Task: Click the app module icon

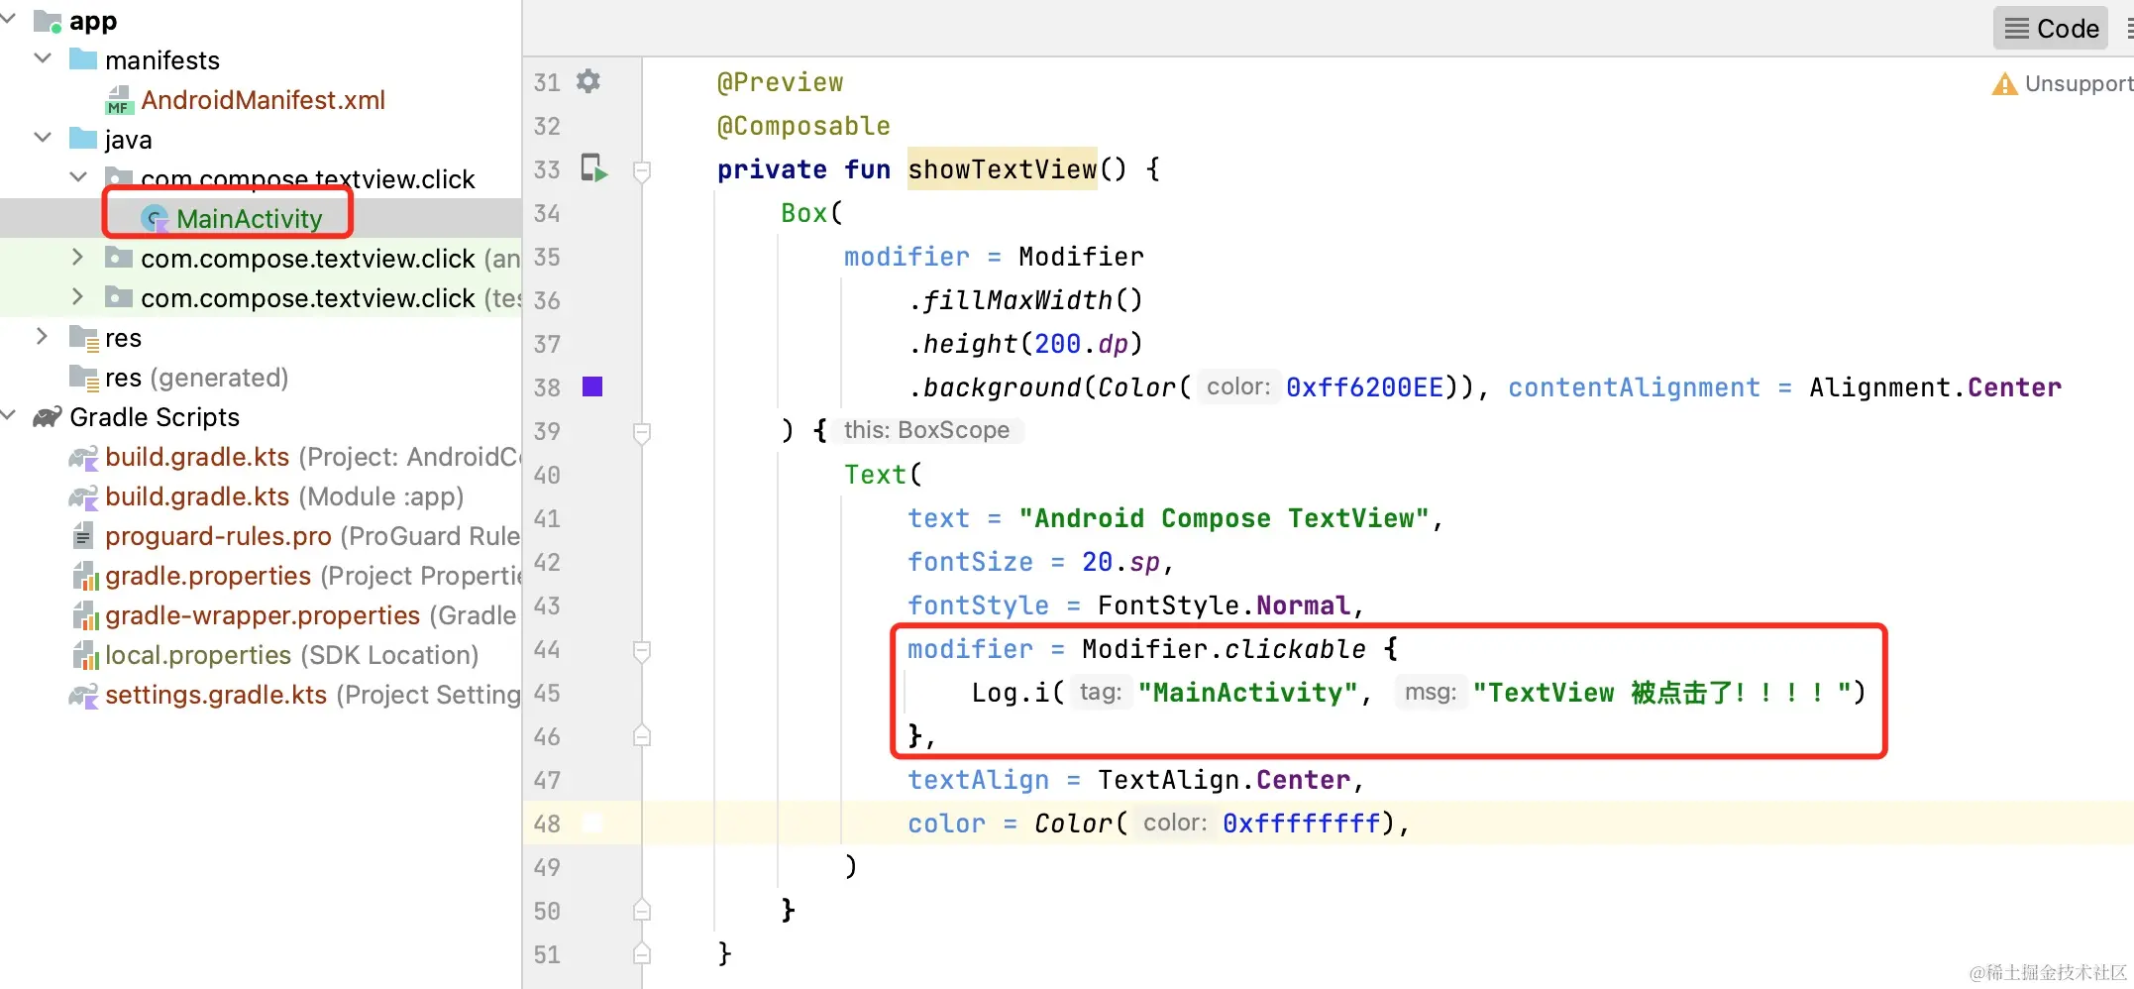Action: point(48,21)
